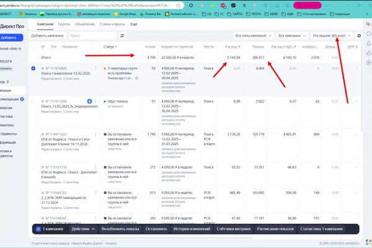The image size is (372, 248).
Task: Switch to 'Ставки и фразы' tab
Action: point(112,24)
